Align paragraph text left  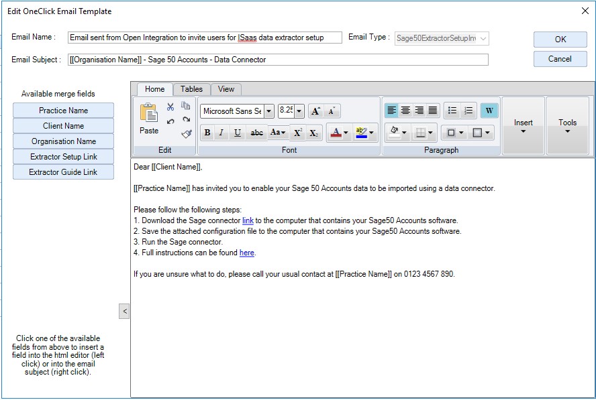point(391,111)
